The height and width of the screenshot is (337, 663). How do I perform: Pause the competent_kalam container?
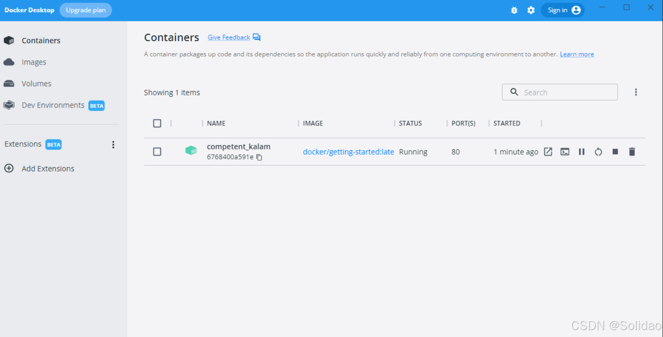[x=582, y=152]
